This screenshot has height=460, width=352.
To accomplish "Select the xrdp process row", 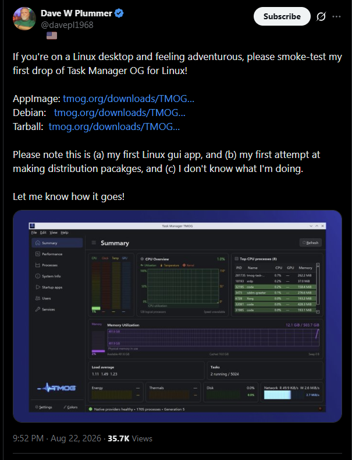I will (x=275, y=281).
